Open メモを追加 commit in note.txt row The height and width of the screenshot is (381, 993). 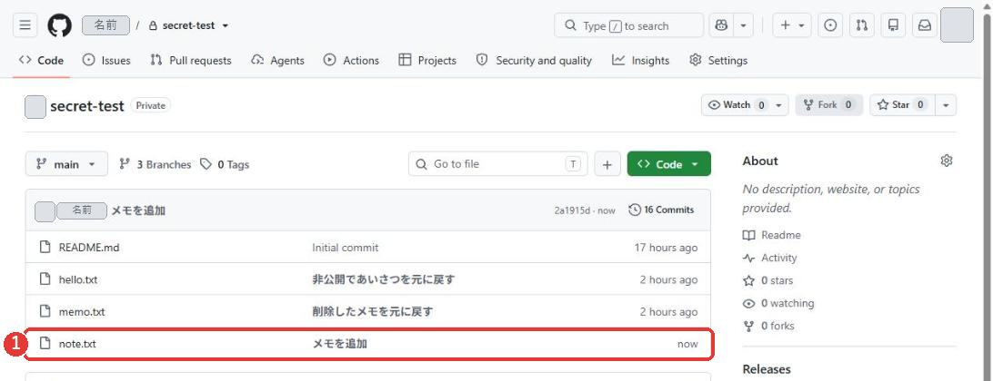pyautogui.click(x=339, y=344)
